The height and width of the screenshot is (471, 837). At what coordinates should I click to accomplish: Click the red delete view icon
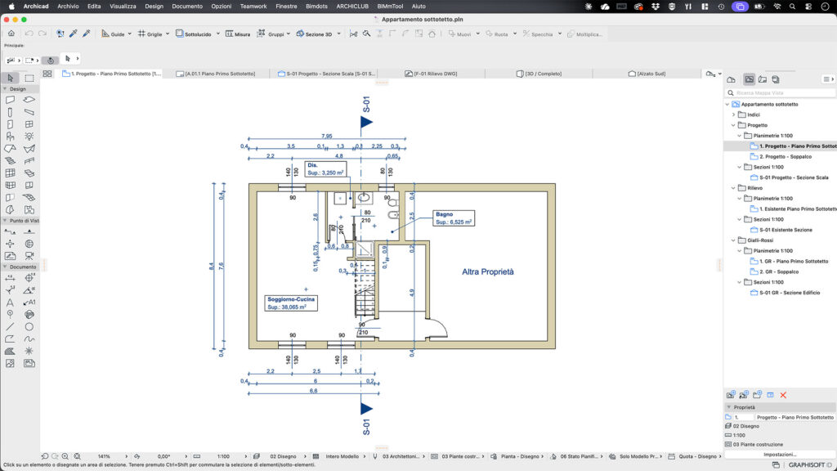click(783, 395)
